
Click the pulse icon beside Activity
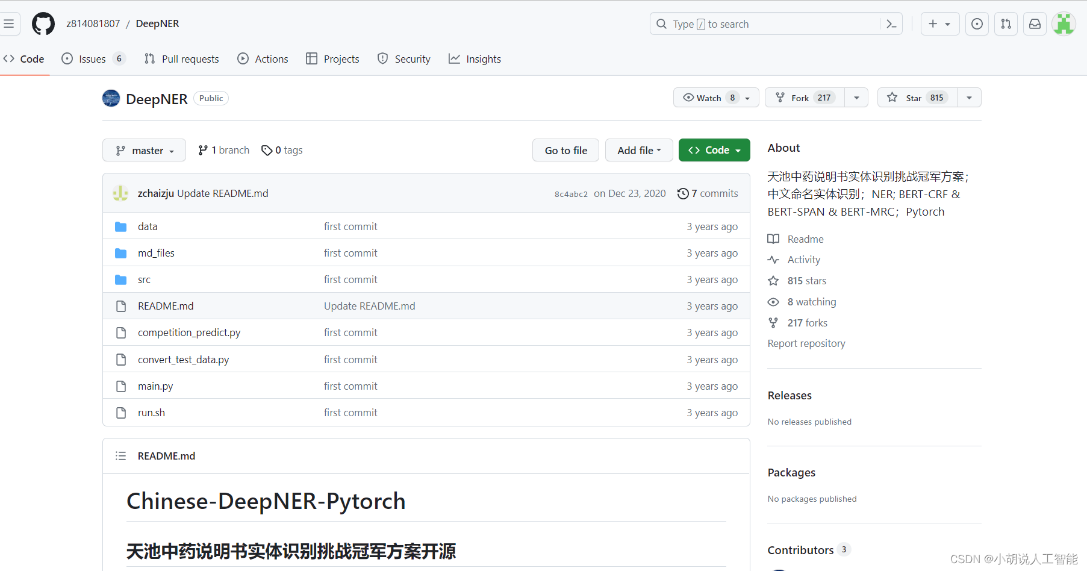[x=773, y=260]
